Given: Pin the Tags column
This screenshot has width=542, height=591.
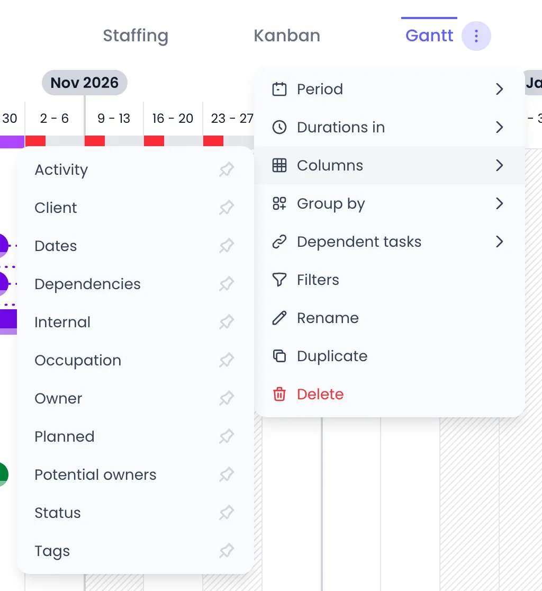Looking at the screenshot, I should click(227, 551).
